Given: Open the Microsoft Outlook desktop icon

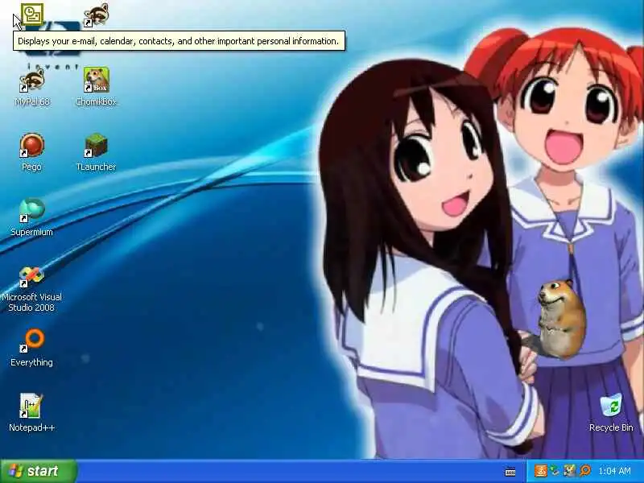Looking at the screenshot, I should (x=31, y=14).
